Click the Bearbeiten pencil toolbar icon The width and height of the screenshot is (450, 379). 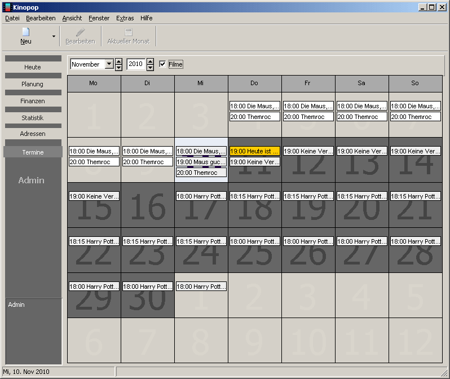click(x=80, y=32)
